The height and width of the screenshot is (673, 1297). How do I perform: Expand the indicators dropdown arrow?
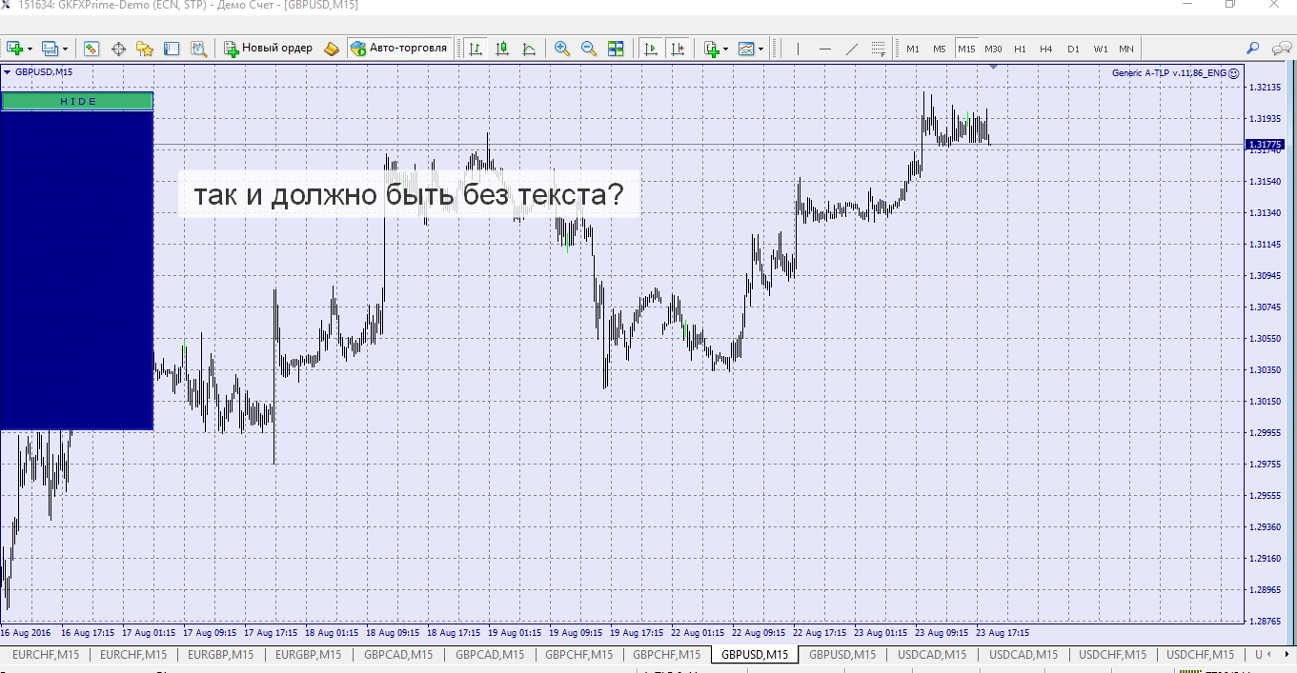(725, 49)
